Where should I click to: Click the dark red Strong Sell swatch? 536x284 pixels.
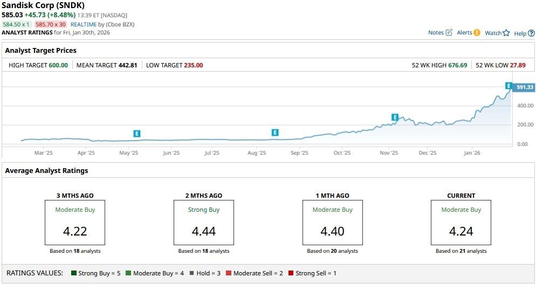click(x=291, y=273)
